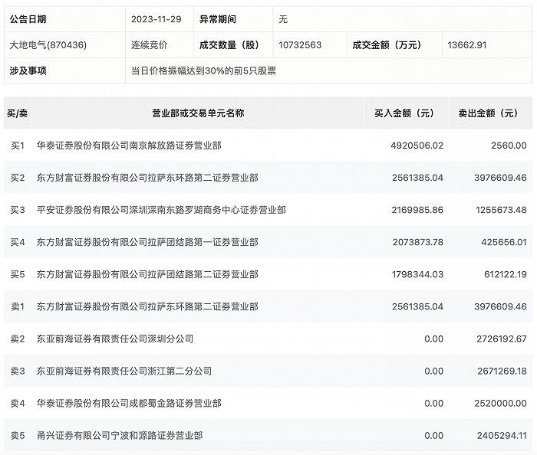This screenshot has width=537, height=455.
Task: Select sell amount 2405294.11
Action: (x=502, y=436)
